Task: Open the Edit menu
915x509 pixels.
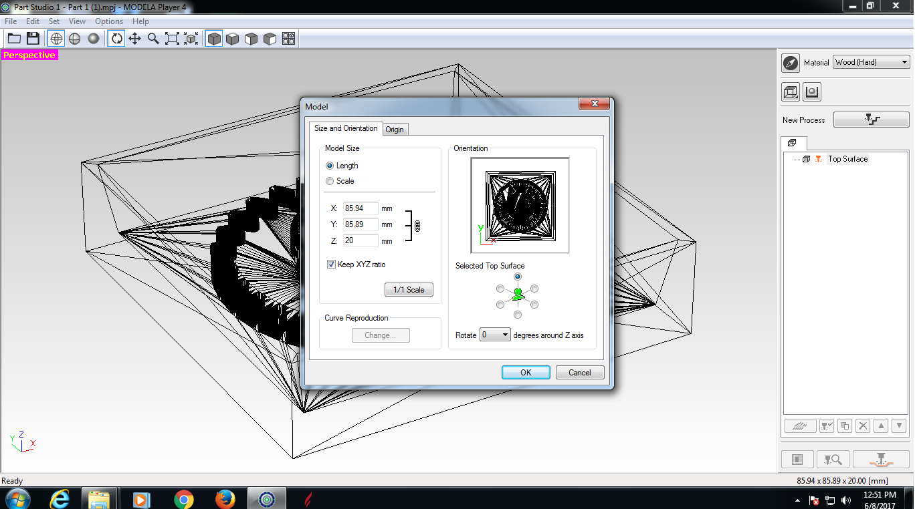Action: coord(33,21)
